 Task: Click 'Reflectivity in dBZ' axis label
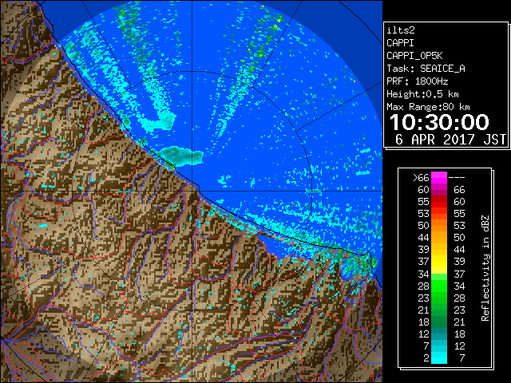pos(485,268)
